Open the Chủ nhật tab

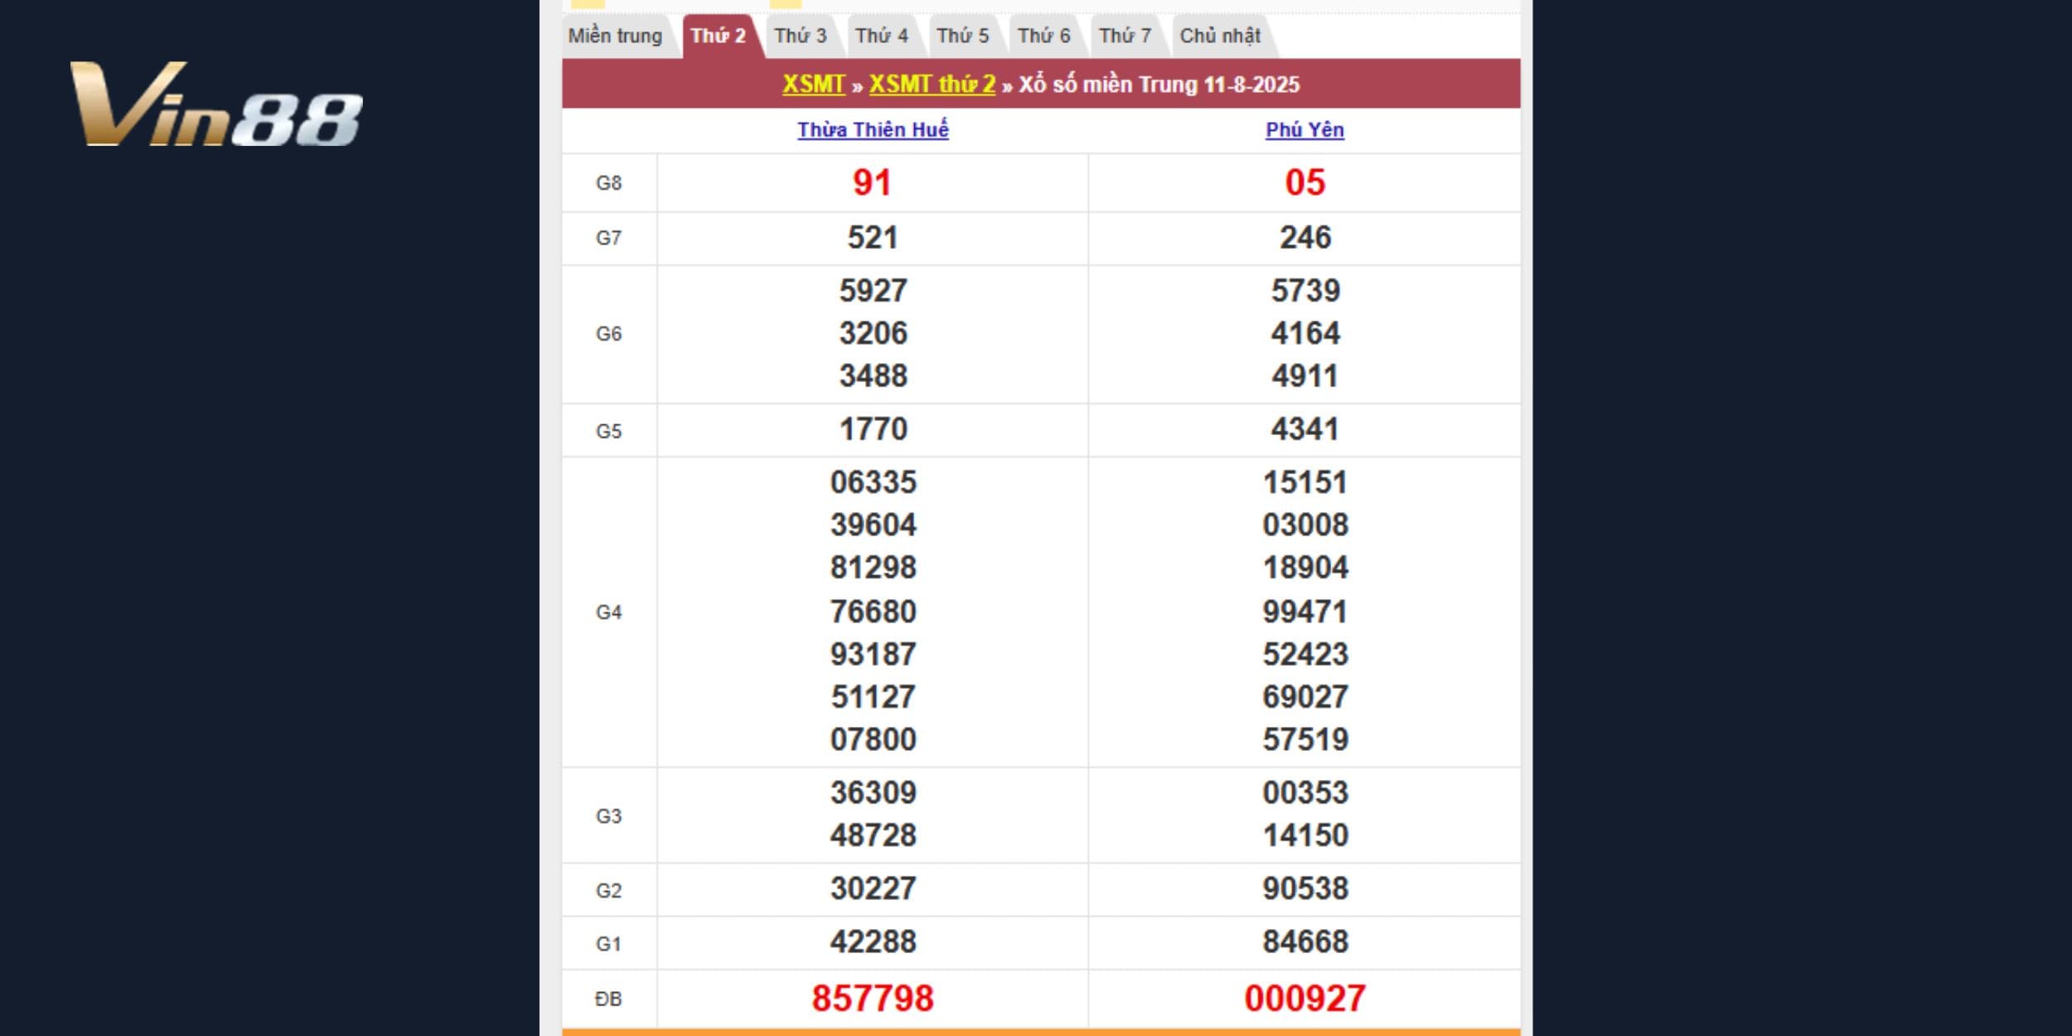click(x=1220, y=36)
